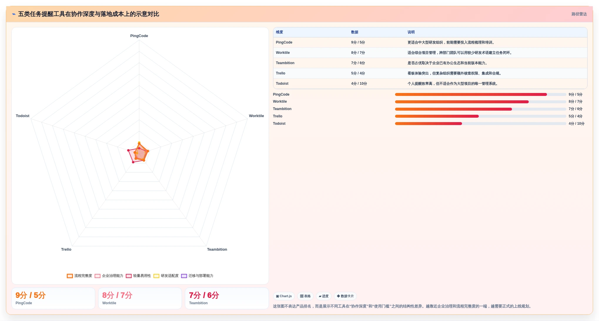The width and height of the screenshot is (599, 321).
Task: Toggle the 企业治理能力 legend item
Action: (x=109, y=276)
